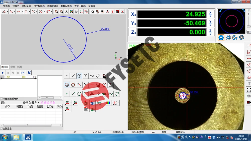Click the wrench and screwdriver program settings icon
Screen dimensions: 251x141
coord(29,73)
